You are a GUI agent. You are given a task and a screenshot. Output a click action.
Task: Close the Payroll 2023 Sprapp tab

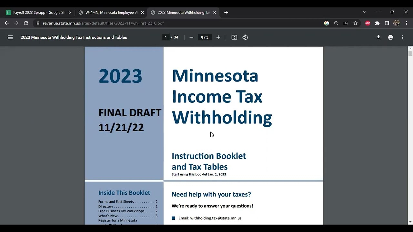[70, 13]
